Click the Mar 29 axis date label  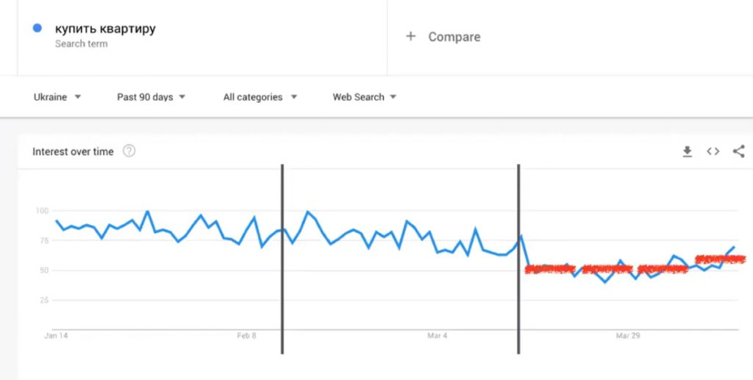[628, 336]
